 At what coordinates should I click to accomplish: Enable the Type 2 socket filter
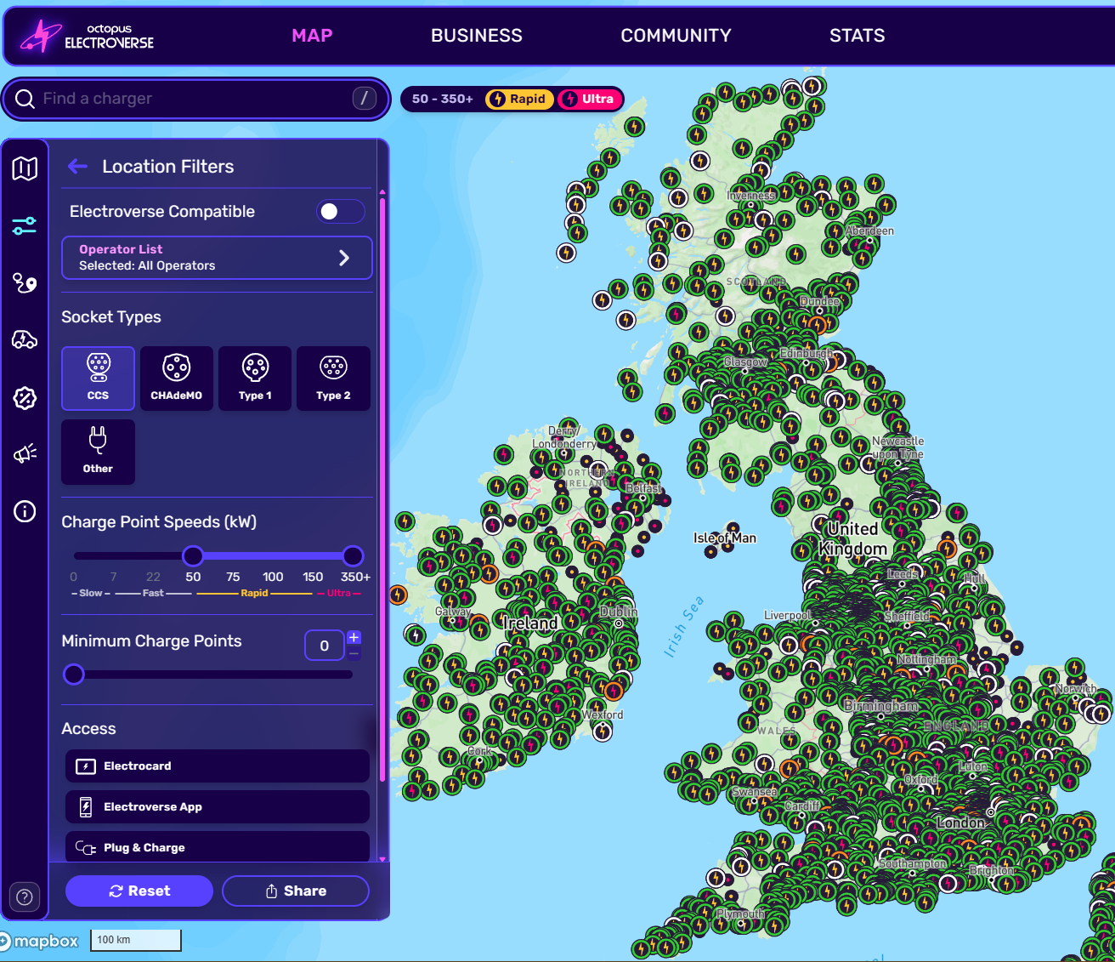point(333,378)
